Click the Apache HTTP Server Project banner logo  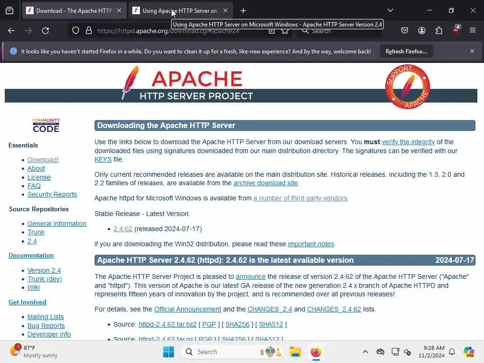click(187, 84)
